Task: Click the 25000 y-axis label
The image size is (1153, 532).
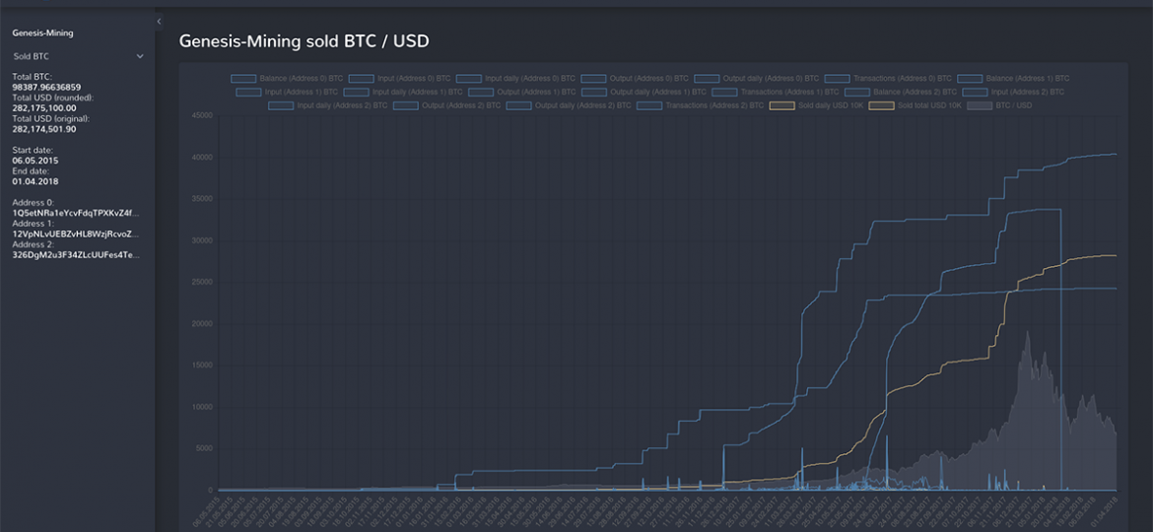Action: coord(202,282)
